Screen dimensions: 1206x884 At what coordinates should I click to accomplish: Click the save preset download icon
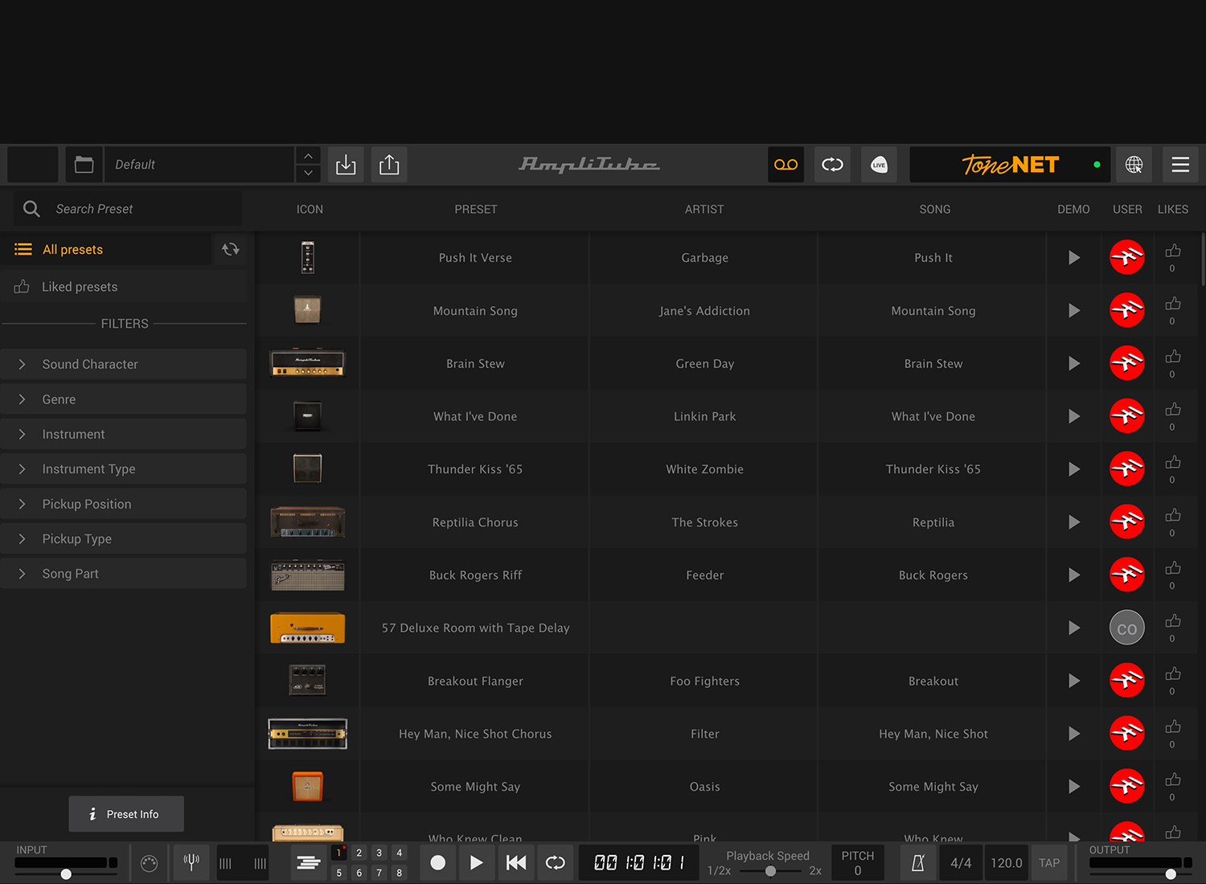pos(346,165)
